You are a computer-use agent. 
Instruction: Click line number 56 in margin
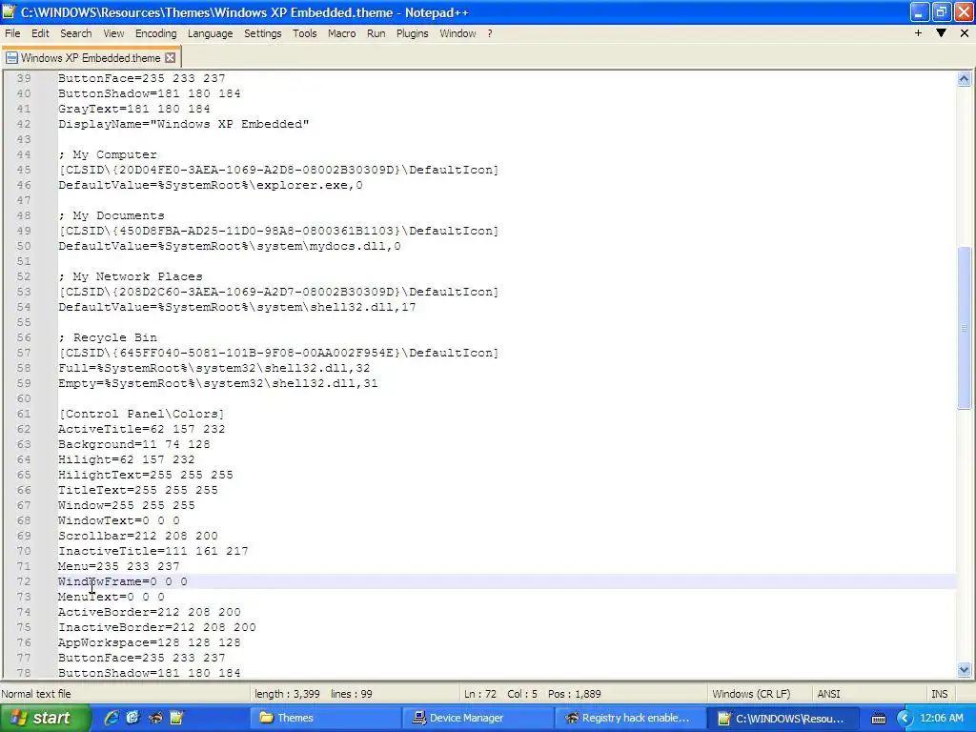[x=24, y=337]
